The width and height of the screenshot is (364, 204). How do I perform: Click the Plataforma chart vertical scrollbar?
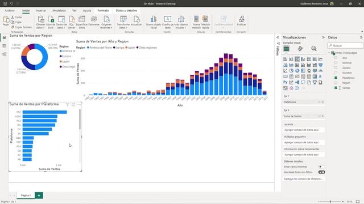point(80,119)
